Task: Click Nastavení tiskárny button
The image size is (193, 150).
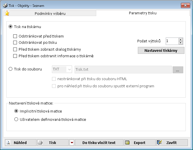Action: tap(161, 51)
